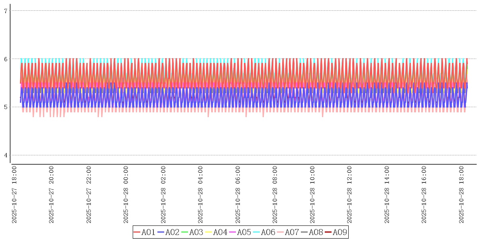Hide the A02 series via legend label
The height and width of the screenshot is (239, 481).
tap(172, 232)
